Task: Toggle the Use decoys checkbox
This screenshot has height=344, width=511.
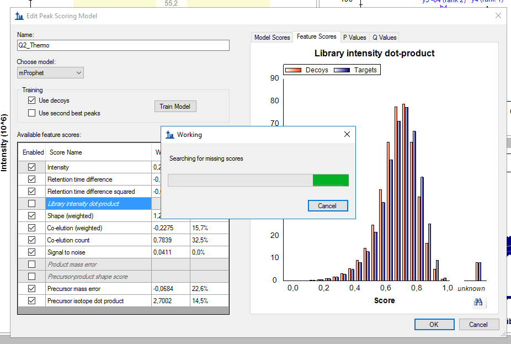Action: click(x=32, y=100)
